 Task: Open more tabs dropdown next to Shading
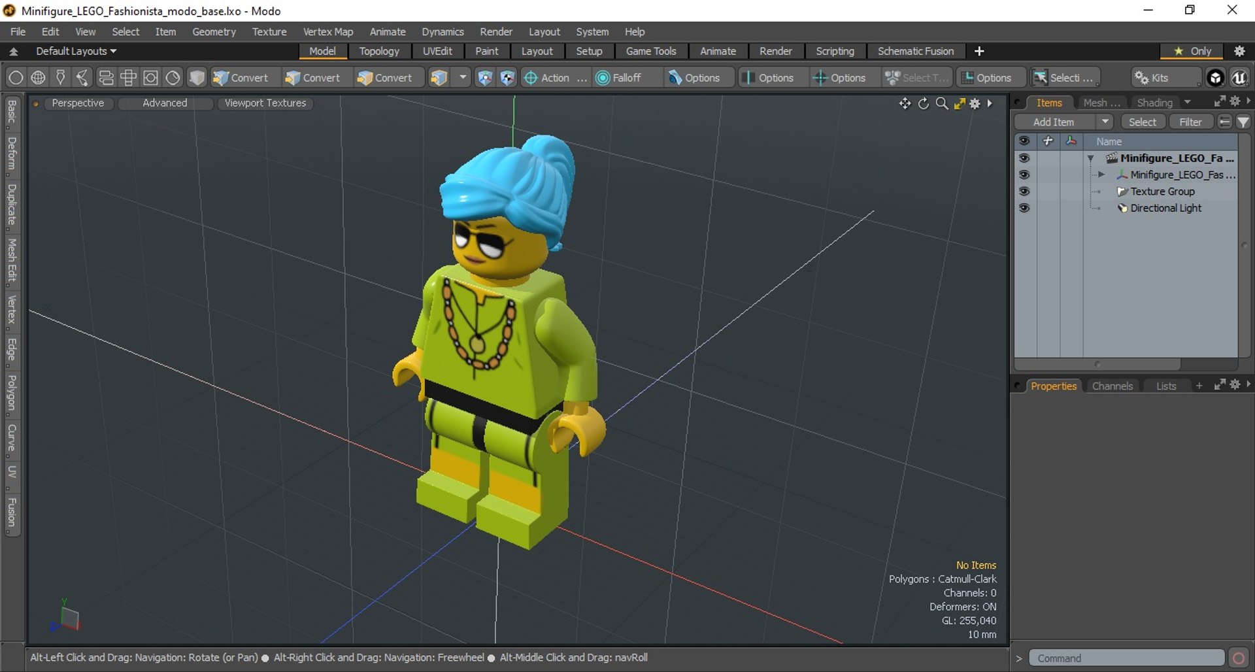pyautogui.click(x=1187, y=103)
